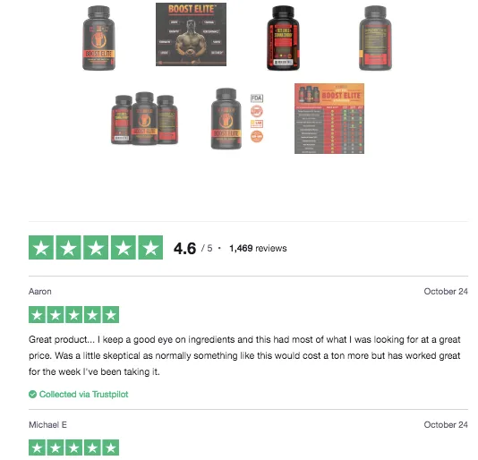View the Boost Elite comparison chart image
Viewport: 478px width, 460px height.
329,119
